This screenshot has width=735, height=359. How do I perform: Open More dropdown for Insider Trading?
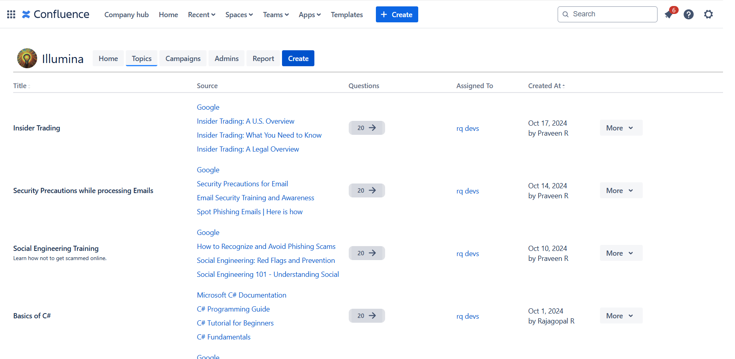(621, 128)
